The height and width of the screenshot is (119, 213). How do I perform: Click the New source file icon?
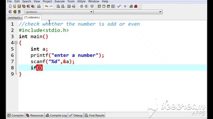click(x=10, y=6)
